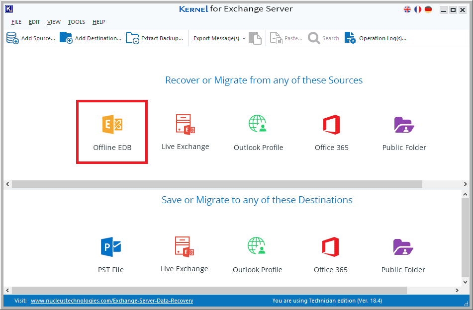Click the Technician edition version text

(327, 301)
